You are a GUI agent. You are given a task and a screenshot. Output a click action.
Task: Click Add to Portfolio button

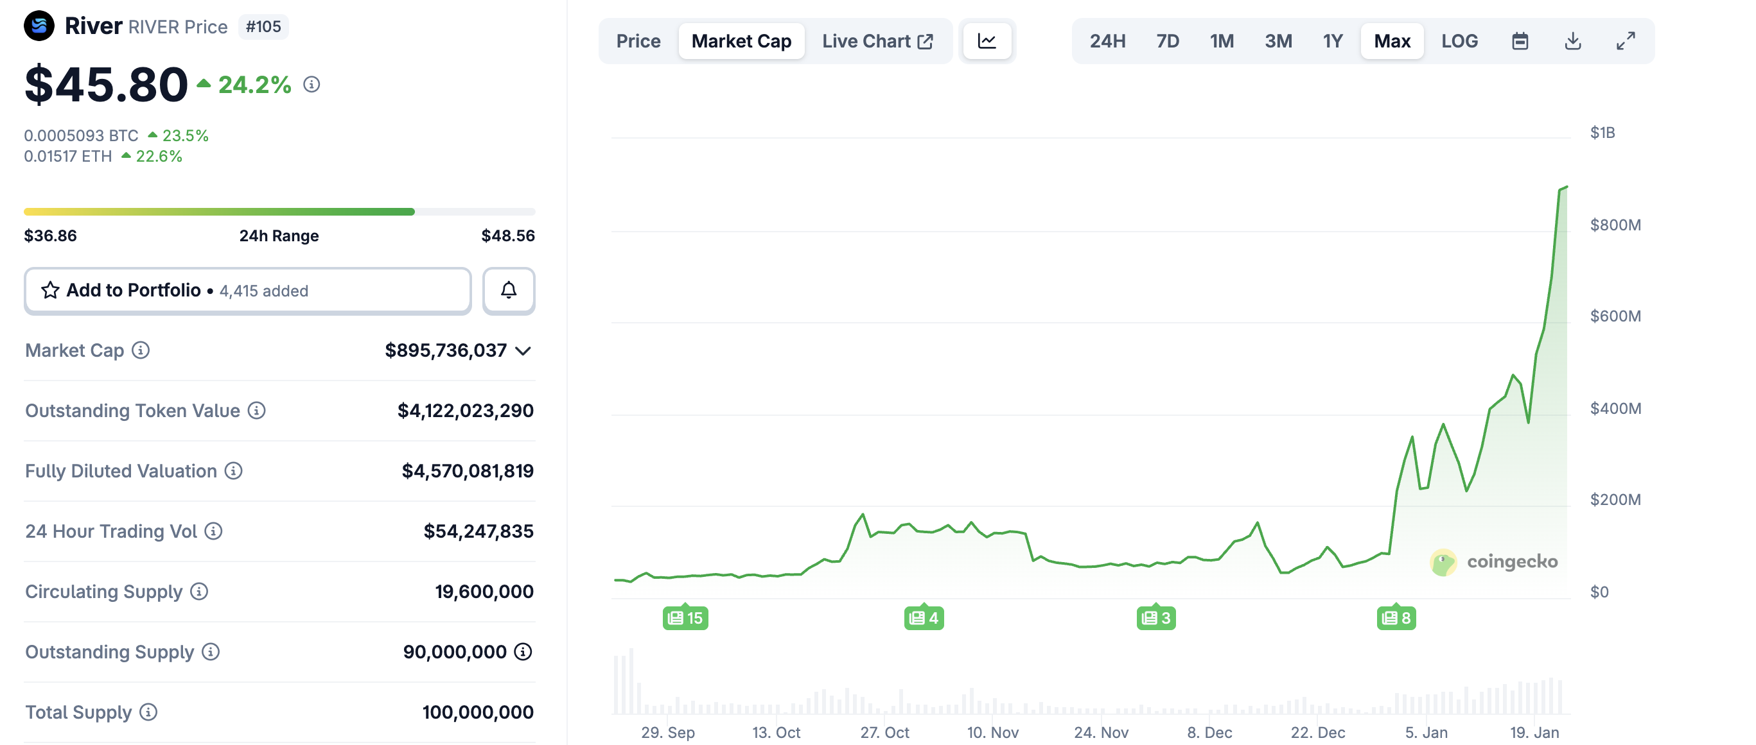(247, 291)
